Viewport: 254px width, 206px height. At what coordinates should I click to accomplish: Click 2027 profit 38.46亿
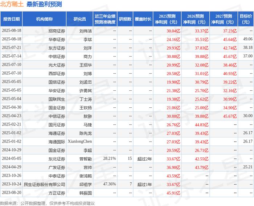pyautogui.click(x=230, y=65)
